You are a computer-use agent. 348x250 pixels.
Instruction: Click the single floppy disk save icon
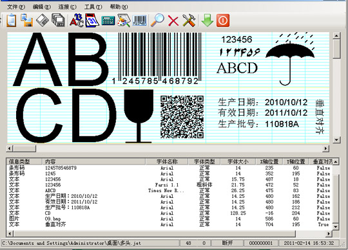[x=43, y=21]
